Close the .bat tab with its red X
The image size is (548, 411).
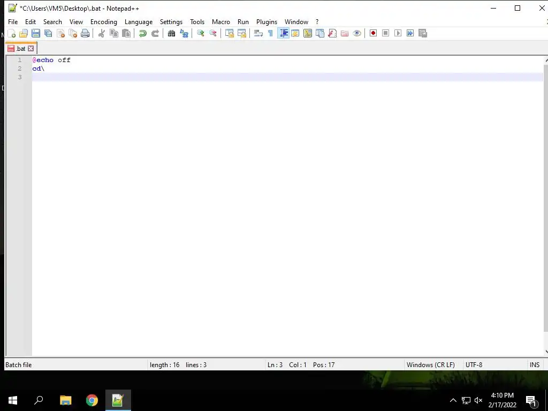point(31,49)
